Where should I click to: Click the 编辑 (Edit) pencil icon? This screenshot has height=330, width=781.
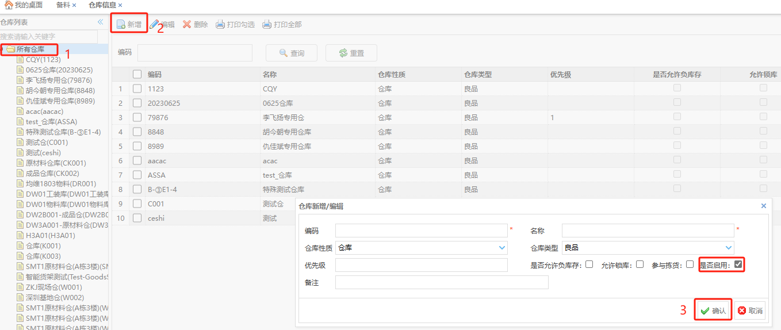click(x=154, y=25)
